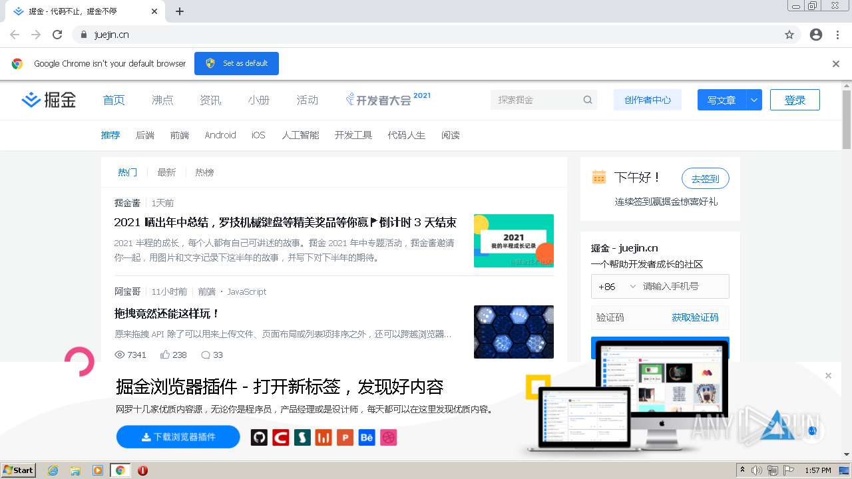Click the 创作者中心 button
The image size is (852, 479).
648,100
